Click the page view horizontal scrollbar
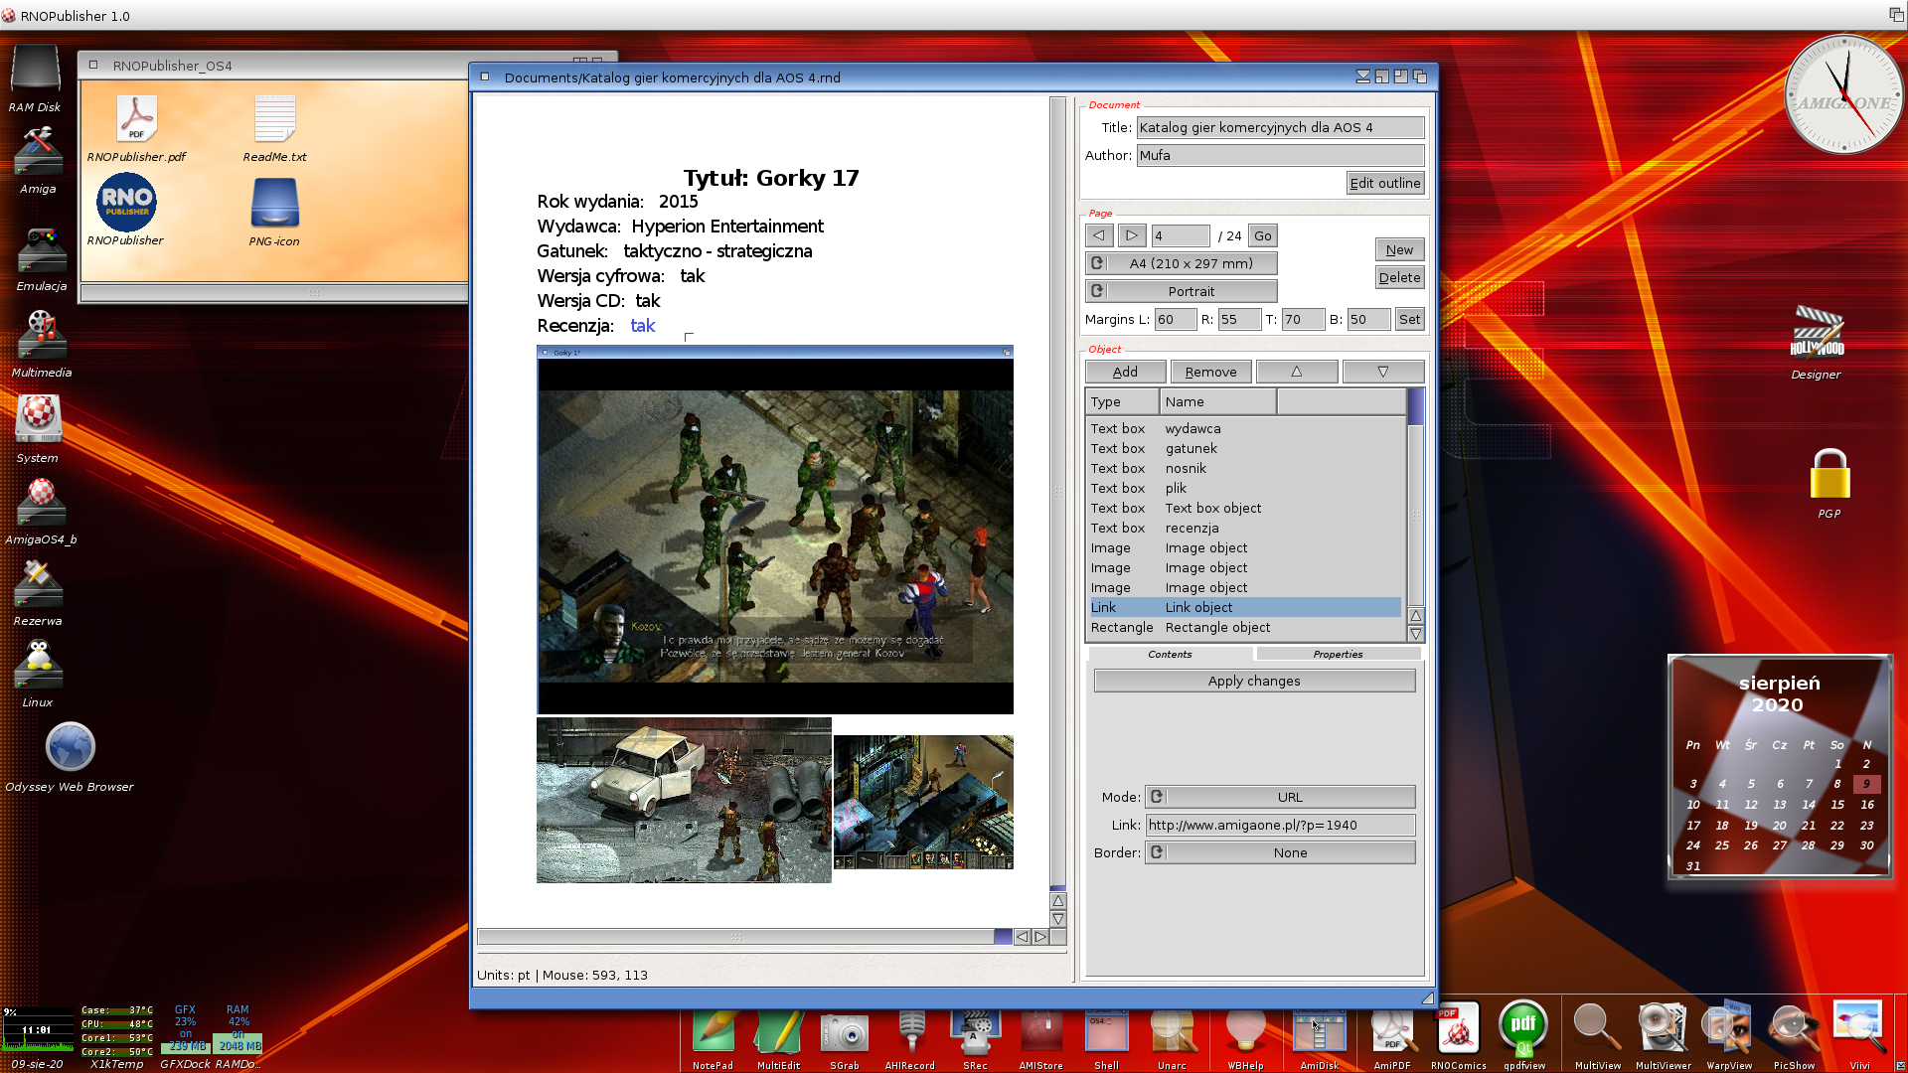 pyautogui.click(x=744, y=937)
